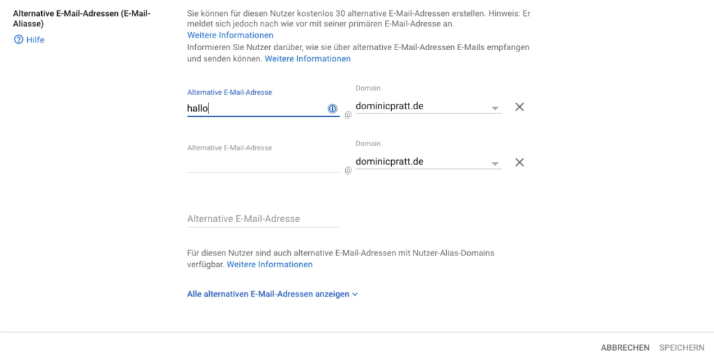Open Weitere Informationen link after 'verfügbar'
The width and height of the screenshot is (714, 362).
(x=270, y=265)
